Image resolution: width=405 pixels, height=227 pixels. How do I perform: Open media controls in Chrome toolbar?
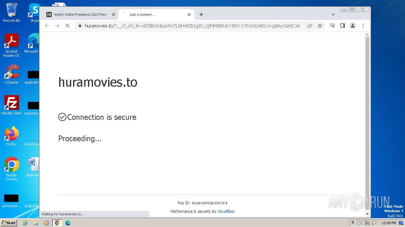(x=332, y=26)
